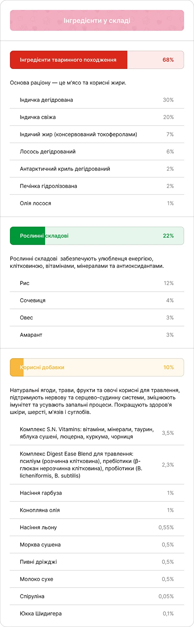Select the 'Сочевиця' ingredient row
The height and width of the screenshot is (627, 194).
tap(97, 301)
